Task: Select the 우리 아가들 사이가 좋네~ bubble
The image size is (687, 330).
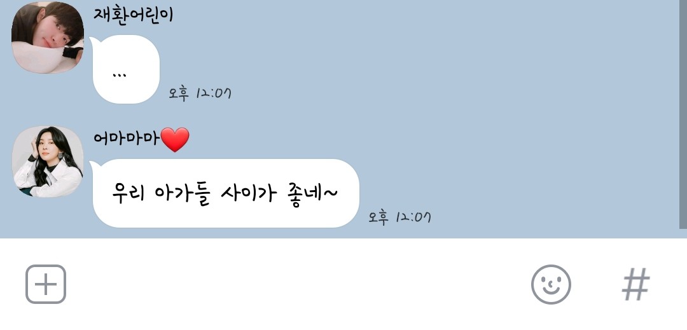Action: click(225, 193)
